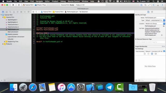Viewport: 166px width, 93px height.
Task: Toggle the Utilities panel visibility
Action: click(162, 5)
